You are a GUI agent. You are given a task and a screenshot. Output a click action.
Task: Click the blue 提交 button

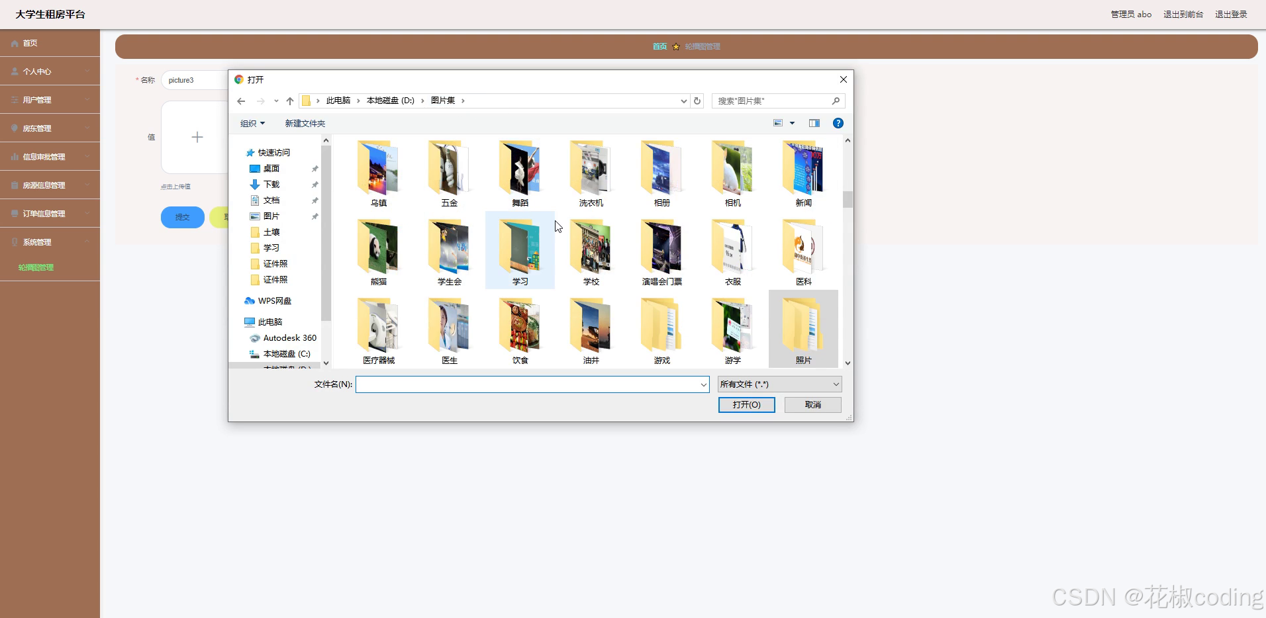[x=182, y=217]
